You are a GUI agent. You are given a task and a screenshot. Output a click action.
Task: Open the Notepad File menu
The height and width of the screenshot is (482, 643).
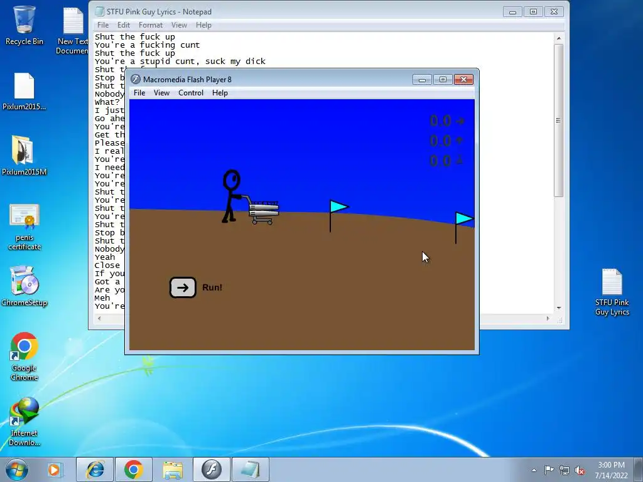[x=103, y=25]
